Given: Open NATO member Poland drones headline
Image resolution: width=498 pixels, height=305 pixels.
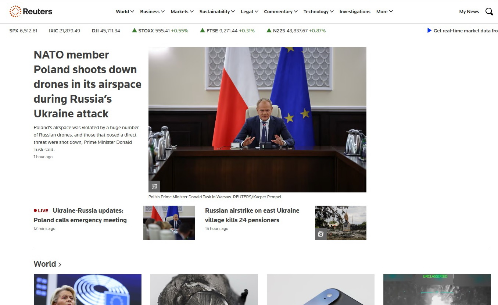Looking at the screenshot, I should [87, 84].
